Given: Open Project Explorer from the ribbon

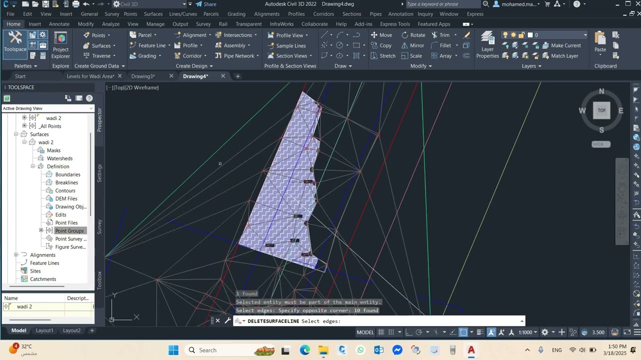Looking at the screenshot, I should (61, 45).
